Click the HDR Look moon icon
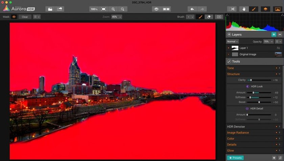284x161 pixels. [247, 87]
